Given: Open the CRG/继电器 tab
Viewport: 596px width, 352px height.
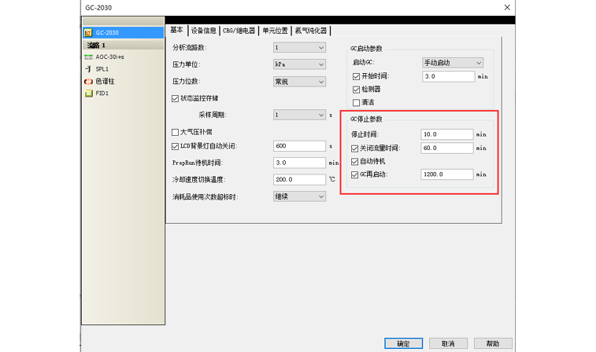Looking at the screenshot, I should 239,31.
